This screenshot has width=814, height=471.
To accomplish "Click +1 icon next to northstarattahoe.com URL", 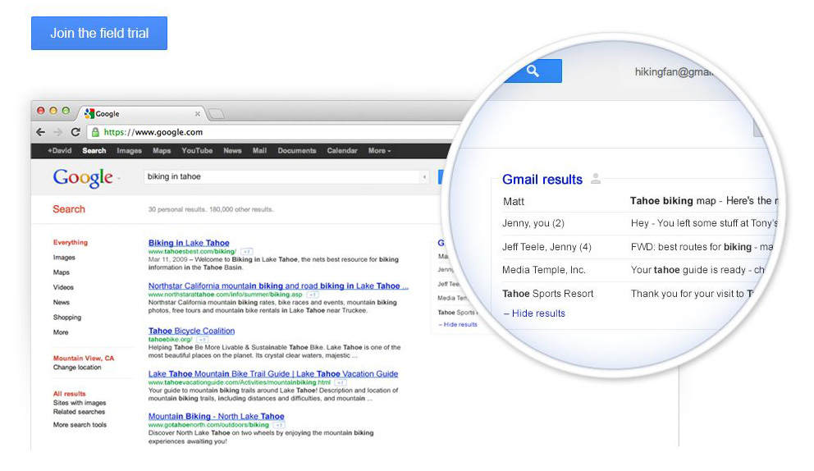I will [313, 295].
